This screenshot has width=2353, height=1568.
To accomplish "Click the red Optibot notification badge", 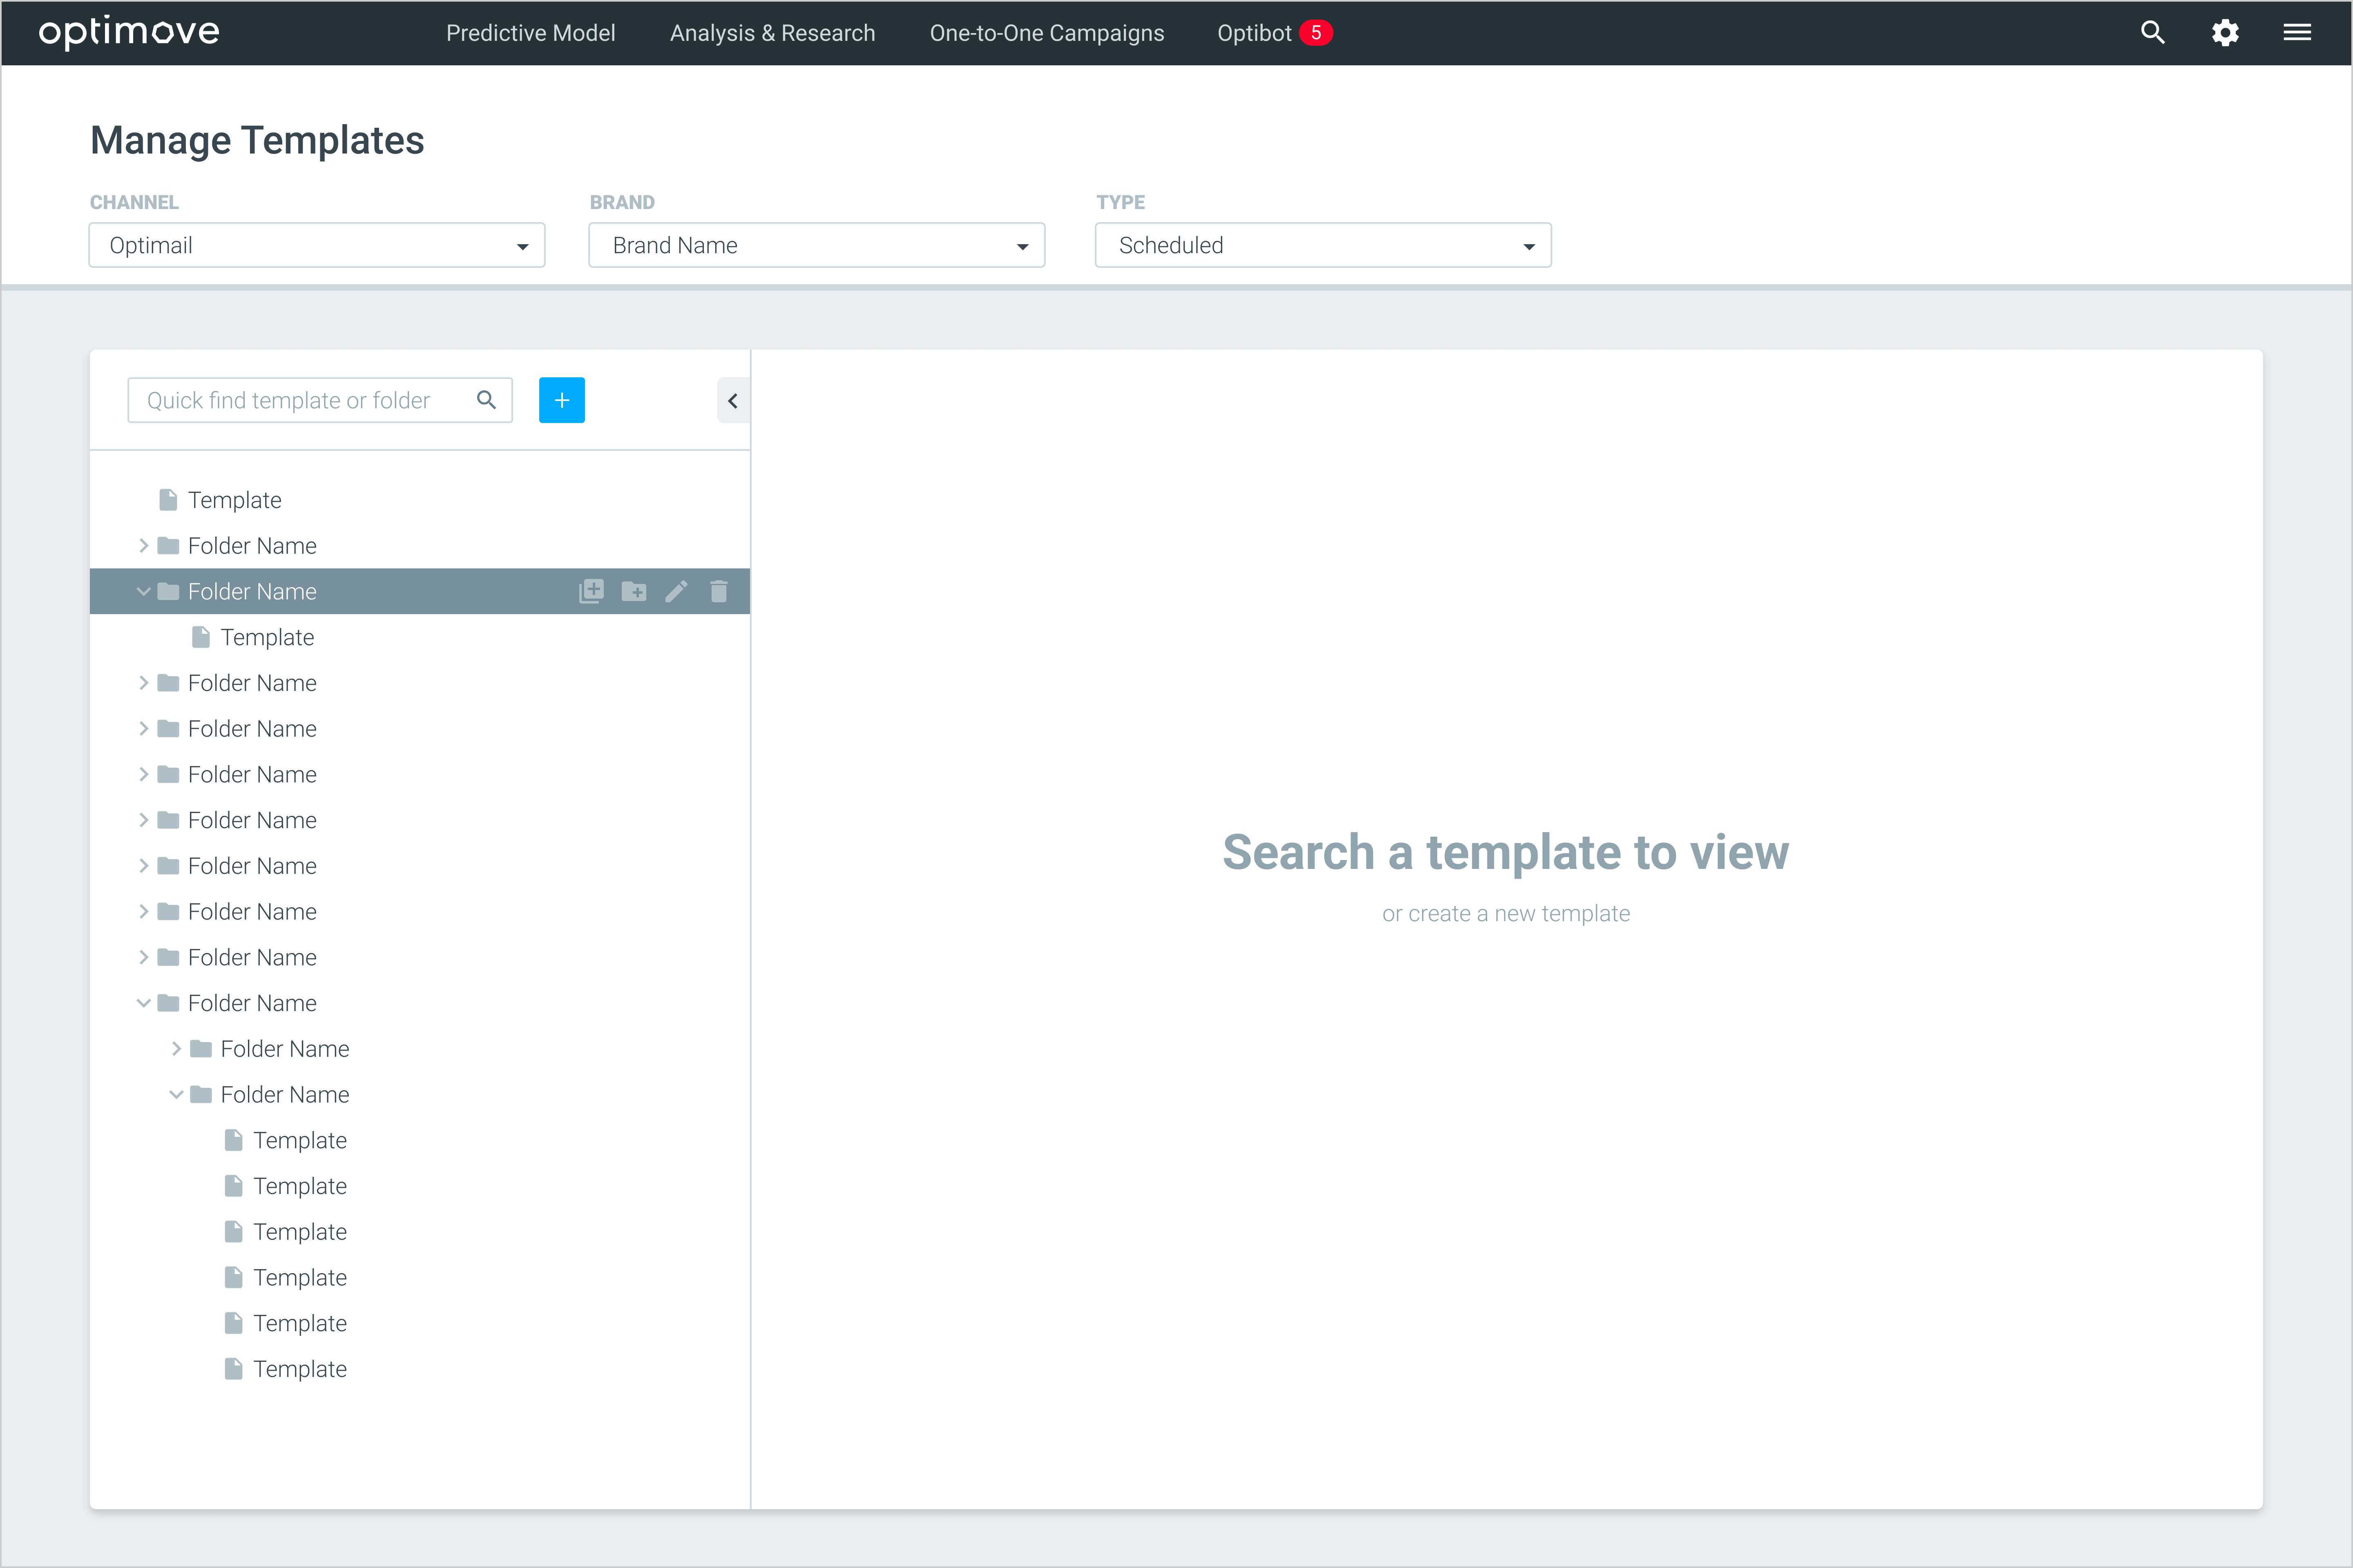I will pyautogui.click(x=1315, y=33).
